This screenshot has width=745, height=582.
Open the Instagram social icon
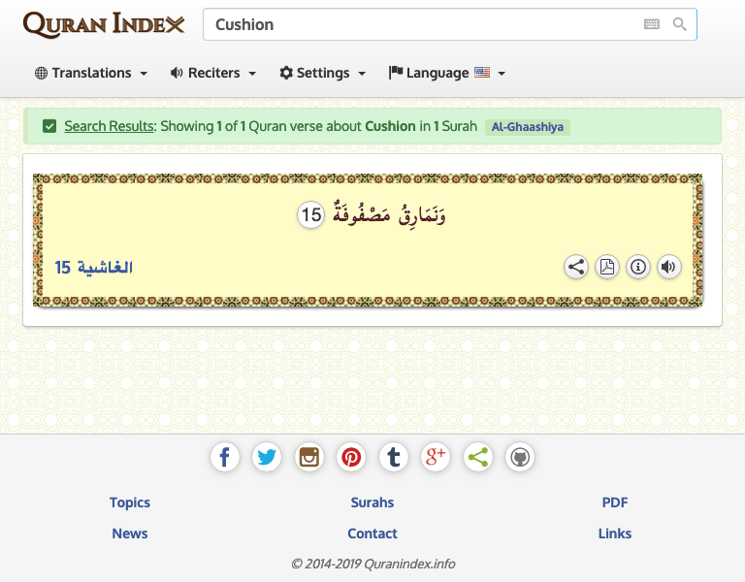click(309, 457)
